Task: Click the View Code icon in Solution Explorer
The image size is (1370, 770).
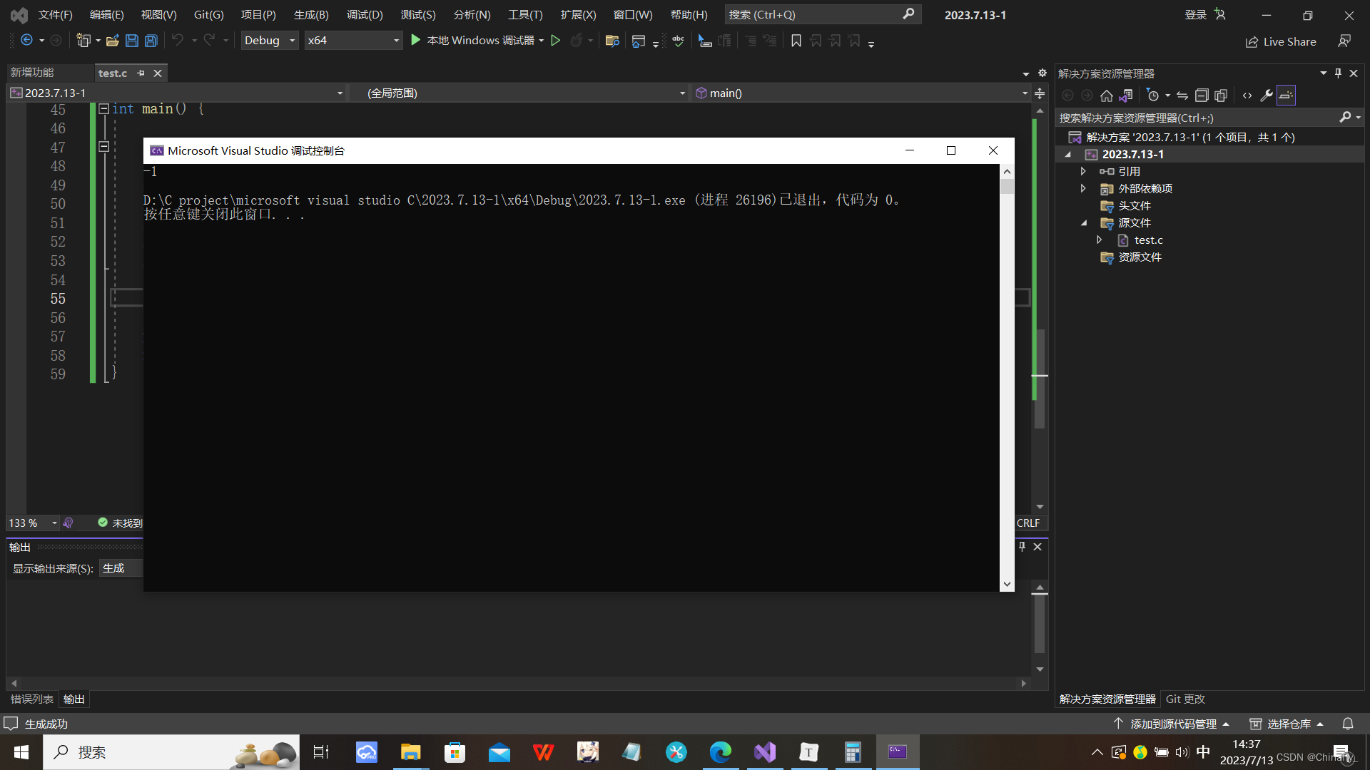Action: (x=1247, y=96)
